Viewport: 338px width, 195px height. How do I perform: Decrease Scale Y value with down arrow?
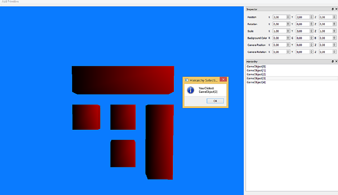311,32
